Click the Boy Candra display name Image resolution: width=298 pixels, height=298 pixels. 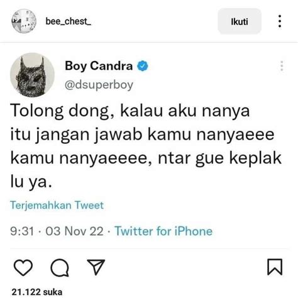pos(99,66)
